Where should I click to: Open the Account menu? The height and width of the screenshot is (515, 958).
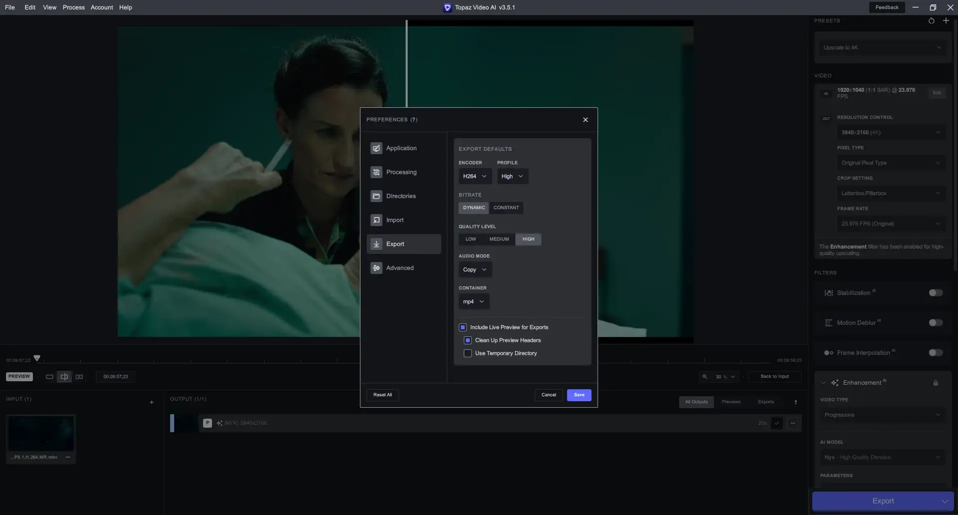102,7
